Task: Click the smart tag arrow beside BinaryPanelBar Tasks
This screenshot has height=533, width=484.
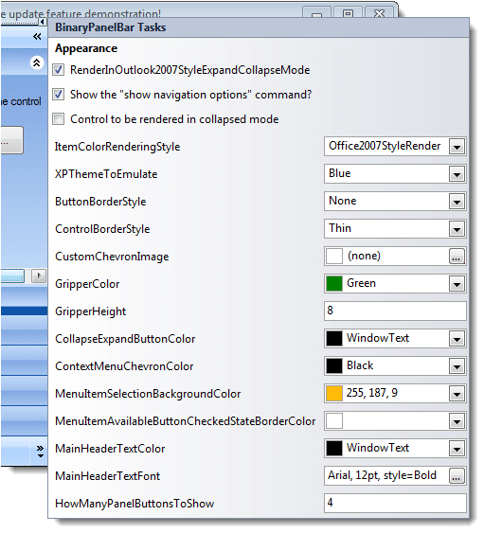Action: [x=43, y=22]
